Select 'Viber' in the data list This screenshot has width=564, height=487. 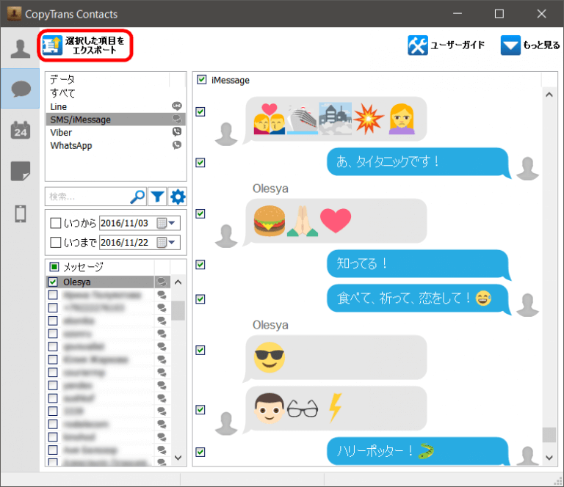click(116, 132)
